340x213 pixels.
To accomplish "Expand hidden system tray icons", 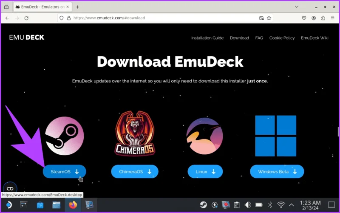I will [x=292, y=205].
